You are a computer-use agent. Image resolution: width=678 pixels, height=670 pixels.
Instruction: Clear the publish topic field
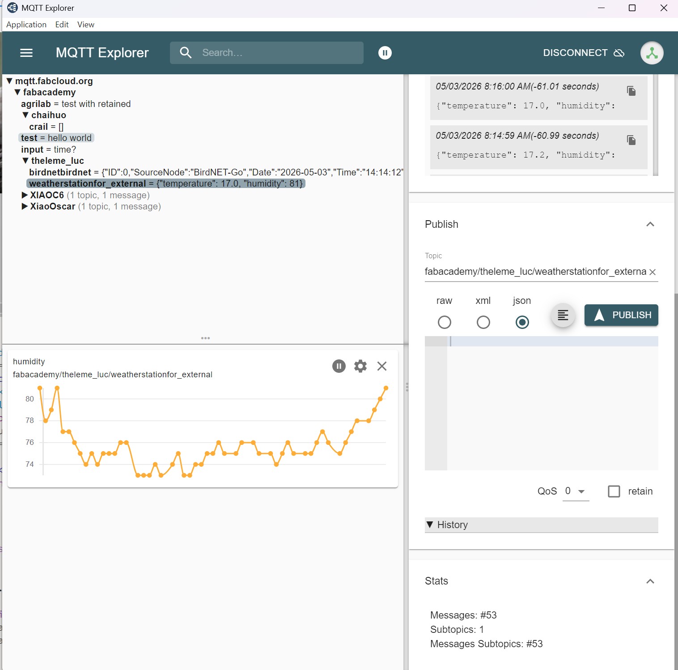click(x=653, y=272)
